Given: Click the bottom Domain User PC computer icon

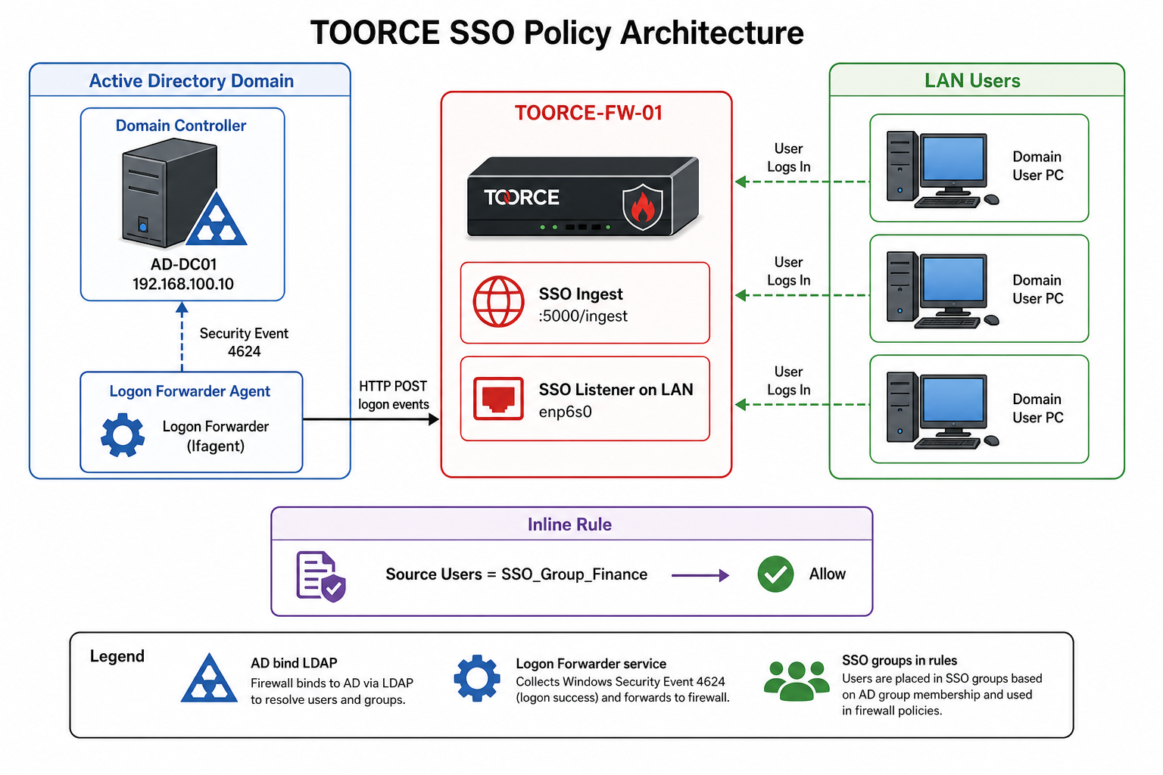Looking at the screenshot, I should [943, 410].
